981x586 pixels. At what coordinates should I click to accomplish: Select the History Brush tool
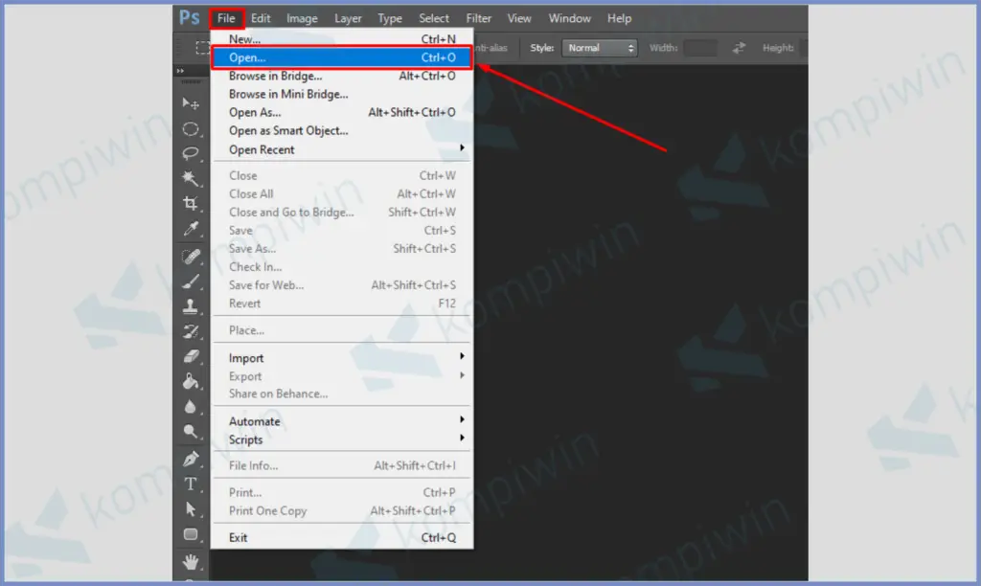[x=191, y=331]
